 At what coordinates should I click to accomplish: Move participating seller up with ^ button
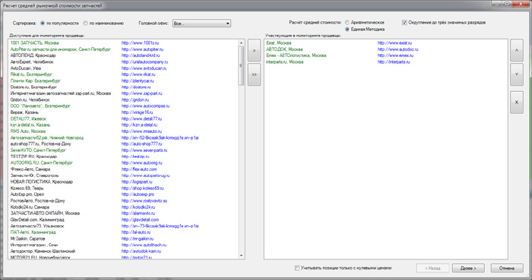click(x=517, y=50)
